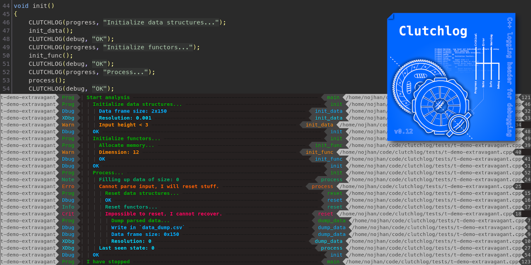The image size is (531, 265).
Task: Click line number 44 in the gutter
Action: tap(6, 6)
